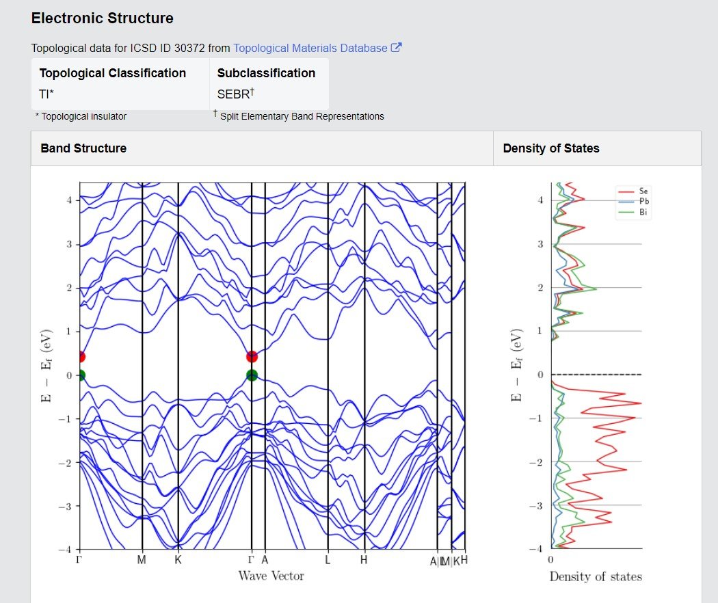Screen dimensions: 718x603
Task: Select the Density of States header
Action: click(x=551, y=148)
